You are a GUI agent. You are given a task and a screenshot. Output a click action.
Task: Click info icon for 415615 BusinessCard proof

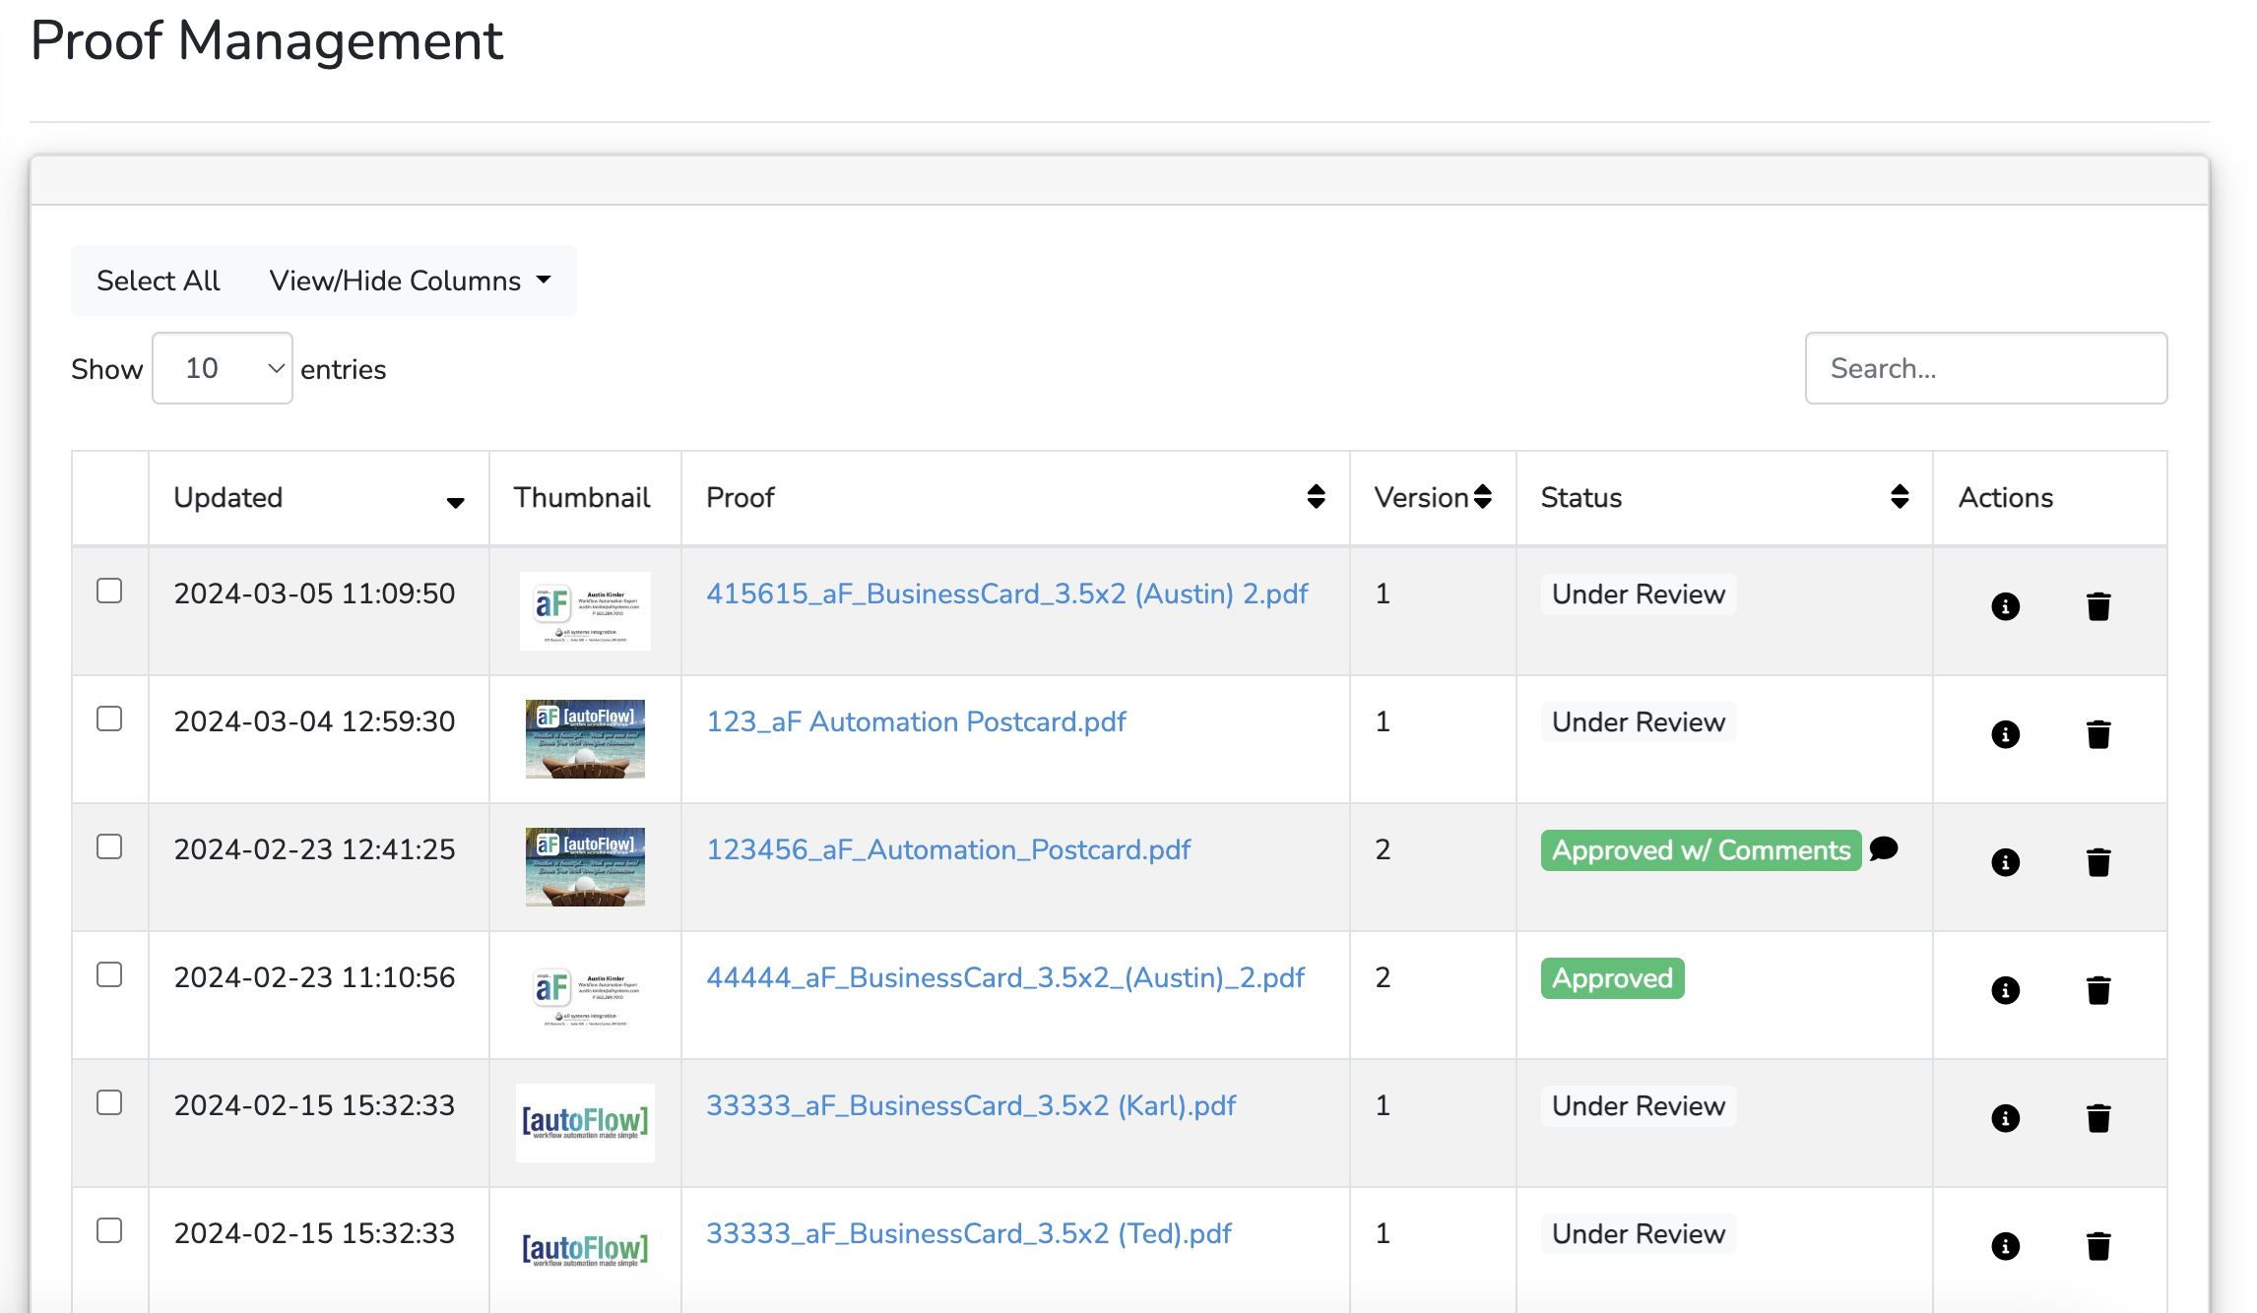(2005, 606)
